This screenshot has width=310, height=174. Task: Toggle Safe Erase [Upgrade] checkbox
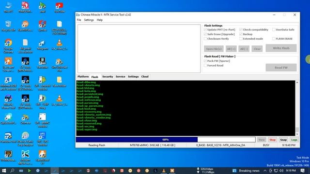pos(205,34)
